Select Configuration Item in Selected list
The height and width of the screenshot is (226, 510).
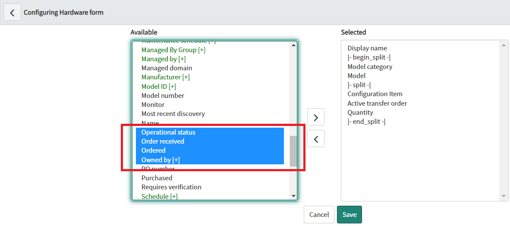375,94
